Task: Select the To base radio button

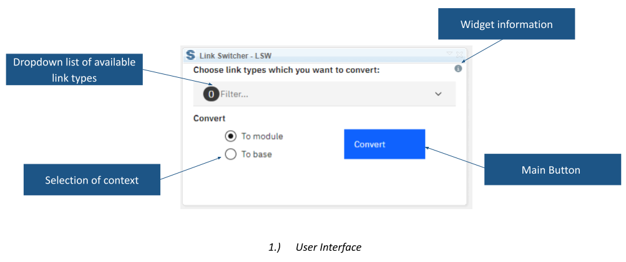Action: click(x=231, y=154)
